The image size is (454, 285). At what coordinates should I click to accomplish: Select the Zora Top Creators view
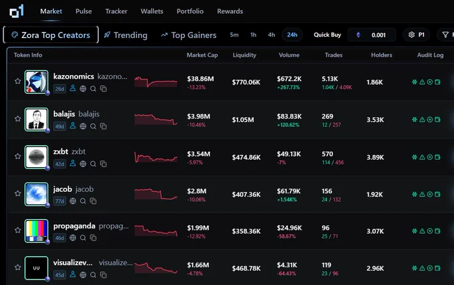(51, 35)
